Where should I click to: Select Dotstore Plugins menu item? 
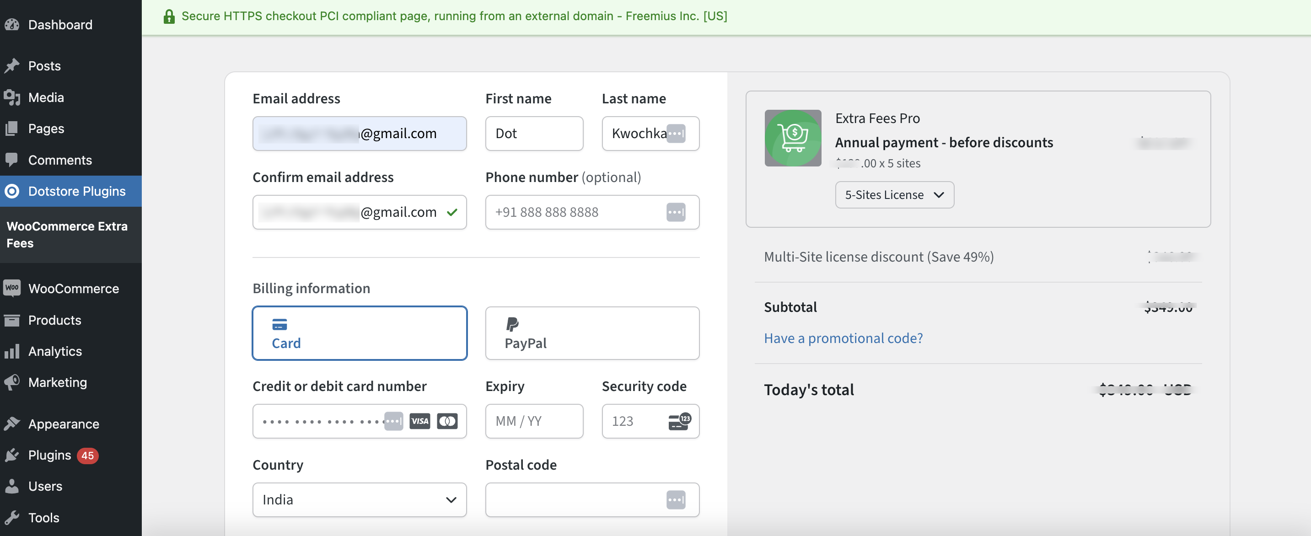(x=71, y=191)
